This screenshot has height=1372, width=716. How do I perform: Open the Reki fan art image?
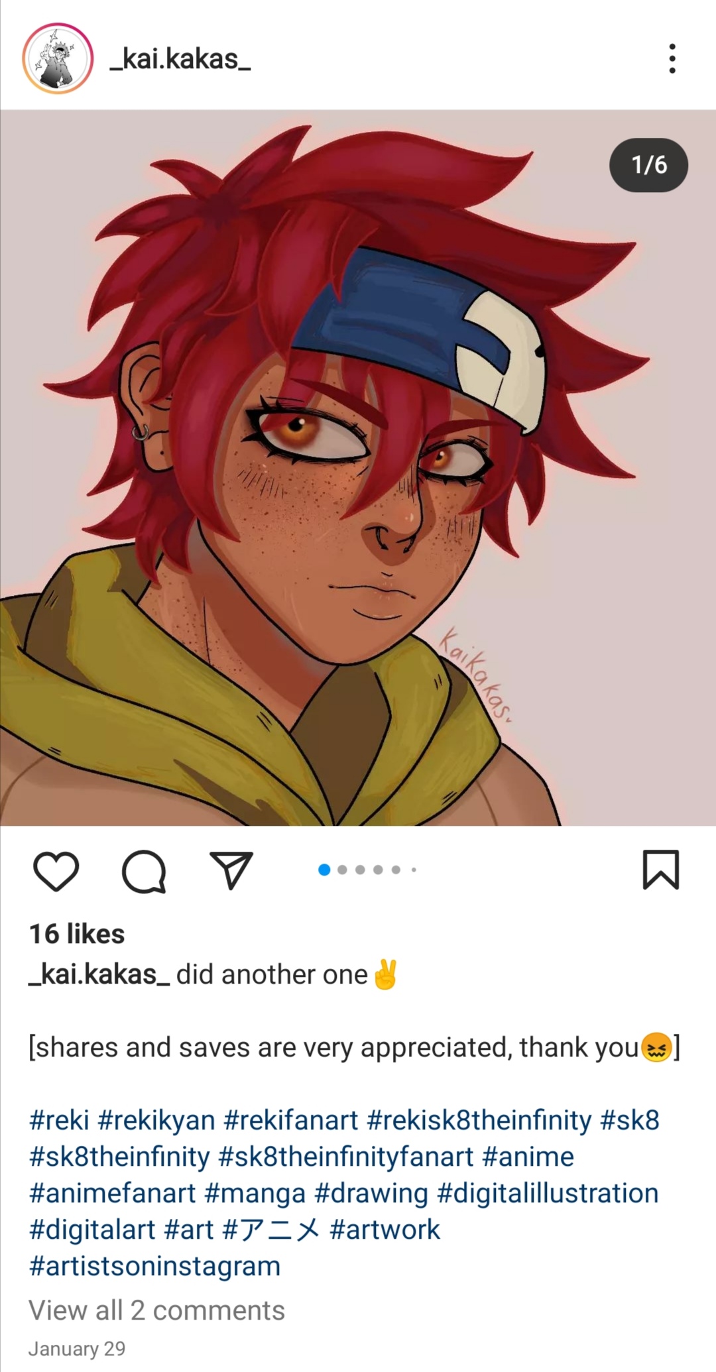pyautogui.click(x=358, y=467)
